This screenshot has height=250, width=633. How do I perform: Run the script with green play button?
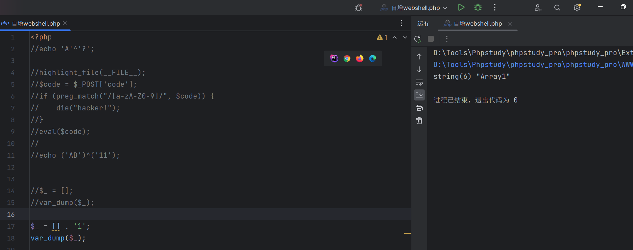461,7
